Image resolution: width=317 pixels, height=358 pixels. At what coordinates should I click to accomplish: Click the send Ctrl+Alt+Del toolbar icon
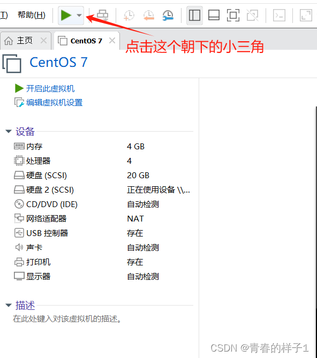tap(103, 16)
